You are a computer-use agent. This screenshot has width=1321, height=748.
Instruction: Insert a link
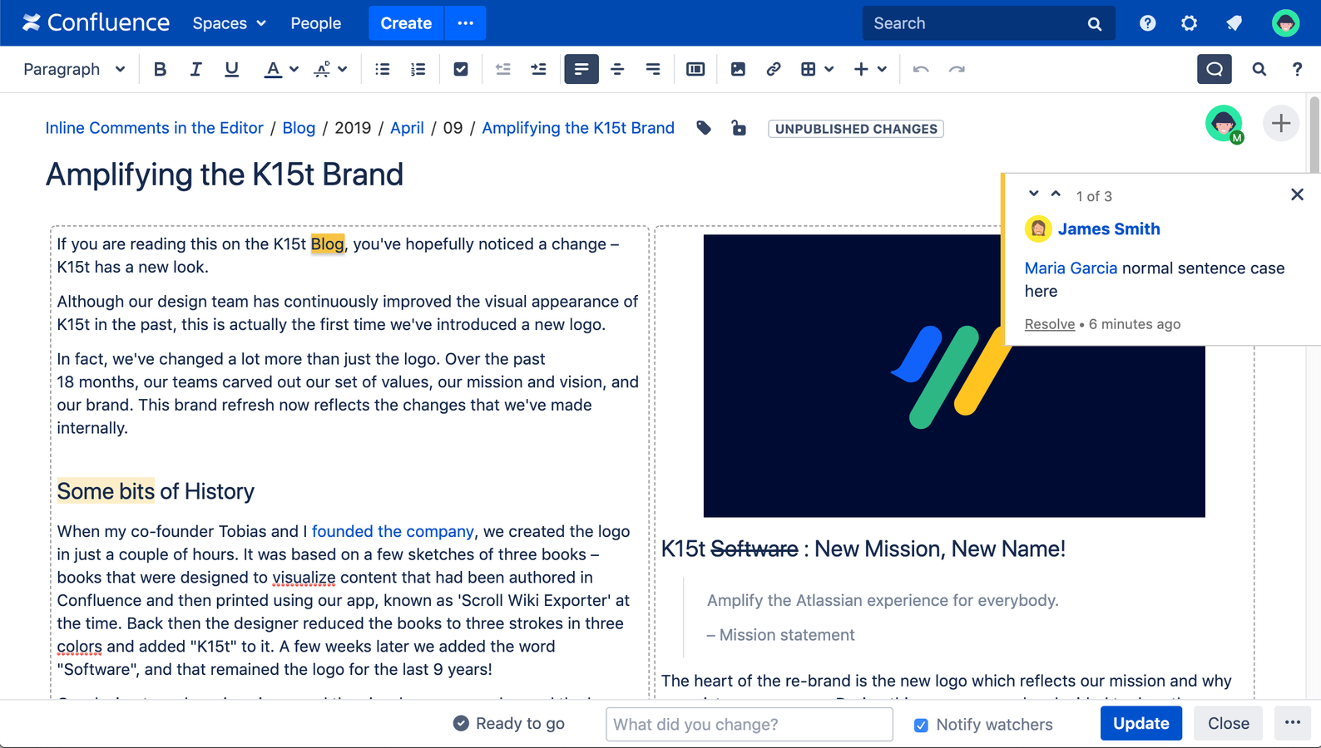pyautogui.click(x=774, y=69)
